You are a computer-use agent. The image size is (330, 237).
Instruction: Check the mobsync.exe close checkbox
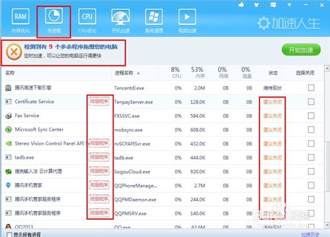(311, 130)
